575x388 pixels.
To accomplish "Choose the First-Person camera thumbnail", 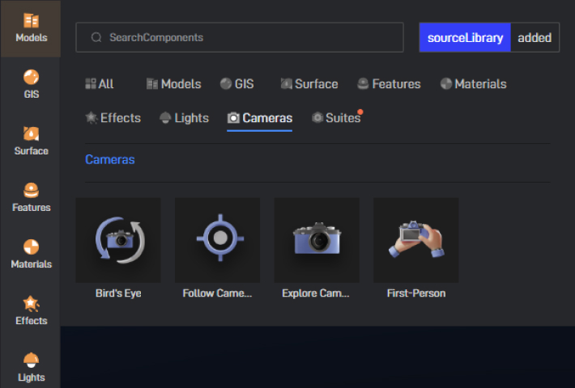I will click(415, 240).
